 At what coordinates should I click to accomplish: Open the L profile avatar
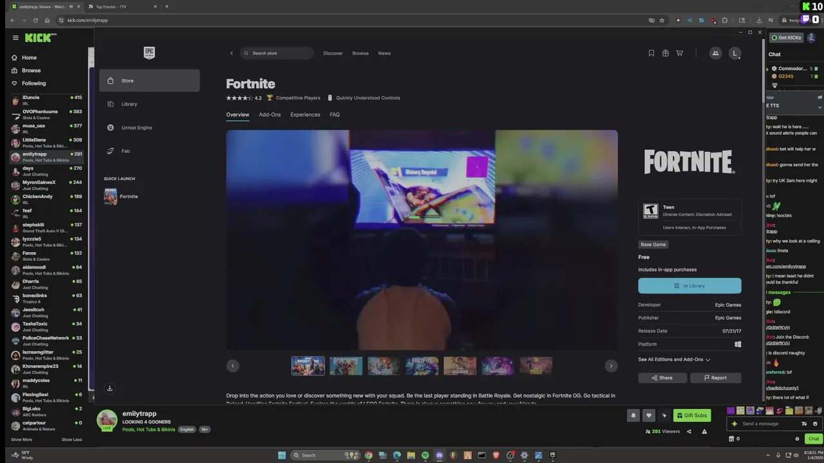click(x=735, y=53)
